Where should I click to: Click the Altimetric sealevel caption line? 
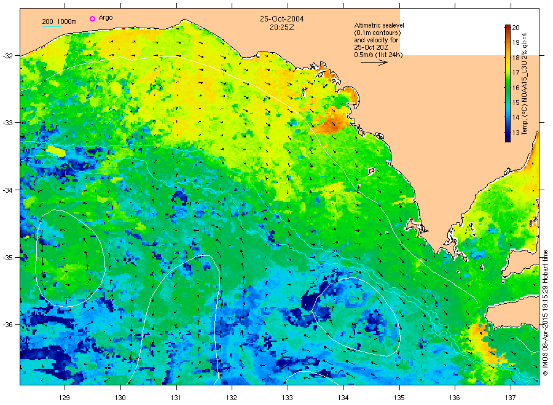[x=378, y=25]
